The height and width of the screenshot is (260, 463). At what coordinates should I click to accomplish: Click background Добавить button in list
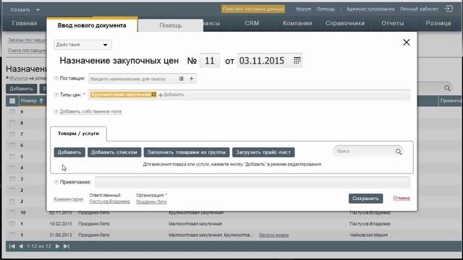click(x=21, y=89)
